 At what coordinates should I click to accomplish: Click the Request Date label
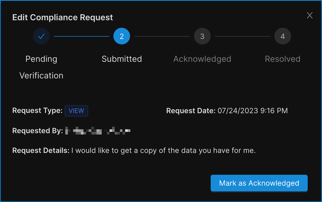pyautogui.click(x=191, y=111)
